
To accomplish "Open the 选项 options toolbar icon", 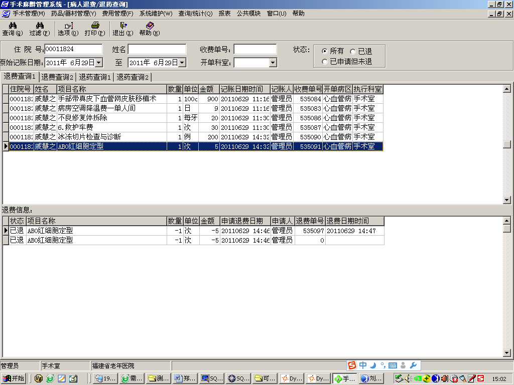I will click(68, 26).
